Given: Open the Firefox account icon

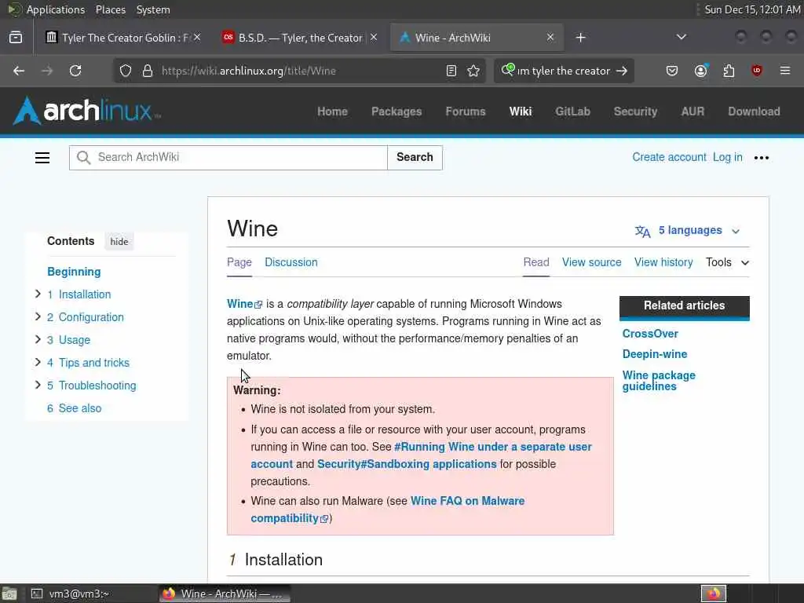Looking at the screenshot, I should click(701, 71).
